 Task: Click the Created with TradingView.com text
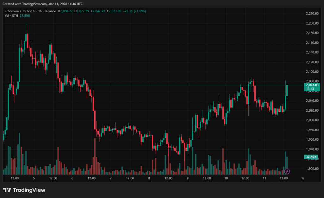[42, 4]
